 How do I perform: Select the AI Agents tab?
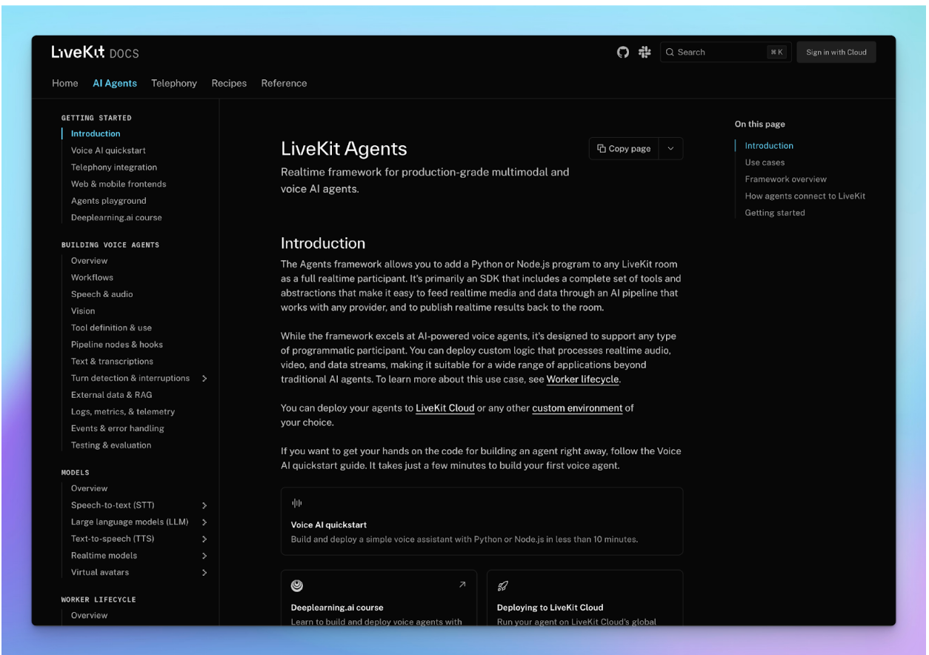pos(115,83)
